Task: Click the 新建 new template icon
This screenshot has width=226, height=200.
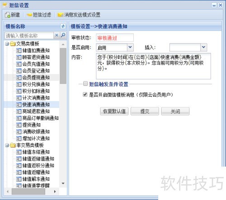Action: click(x=7, y=15)
